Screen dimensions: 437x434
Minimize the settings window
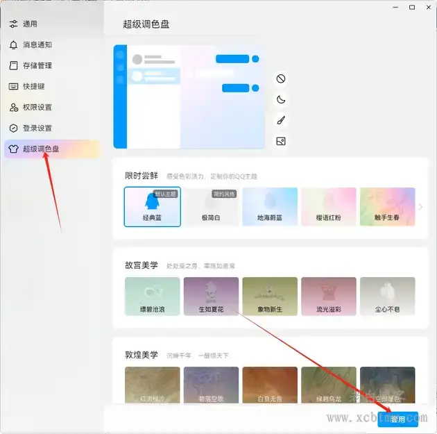coord(395,7)
